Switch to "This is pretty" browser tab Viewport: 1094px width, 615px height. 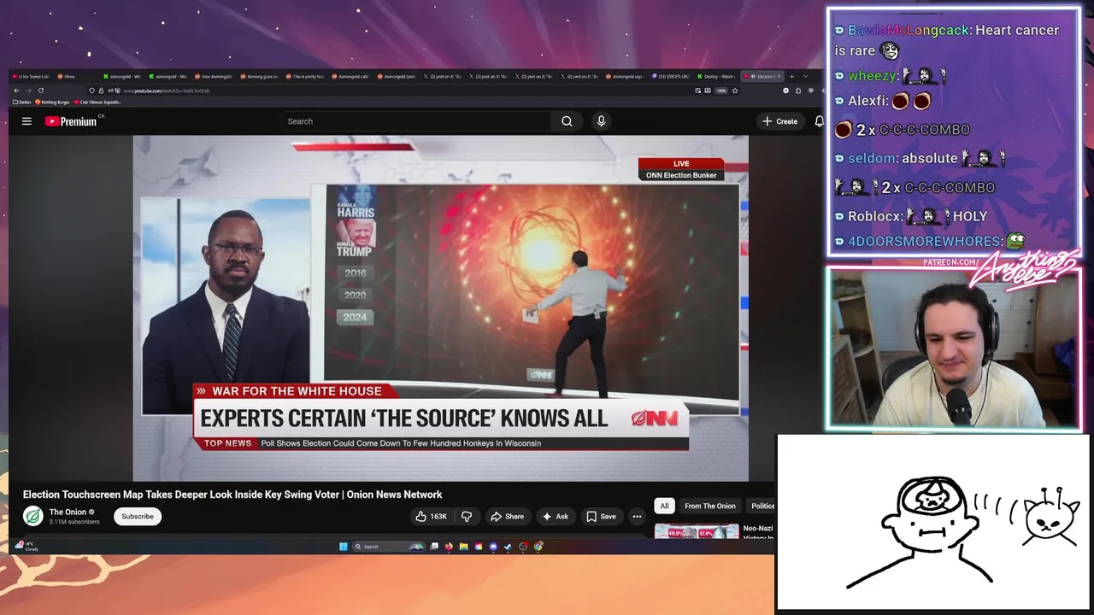click(x=304, y=77)
